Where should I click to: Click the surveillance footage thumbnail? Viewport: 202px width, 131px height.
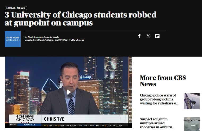(x=192, y=124)
